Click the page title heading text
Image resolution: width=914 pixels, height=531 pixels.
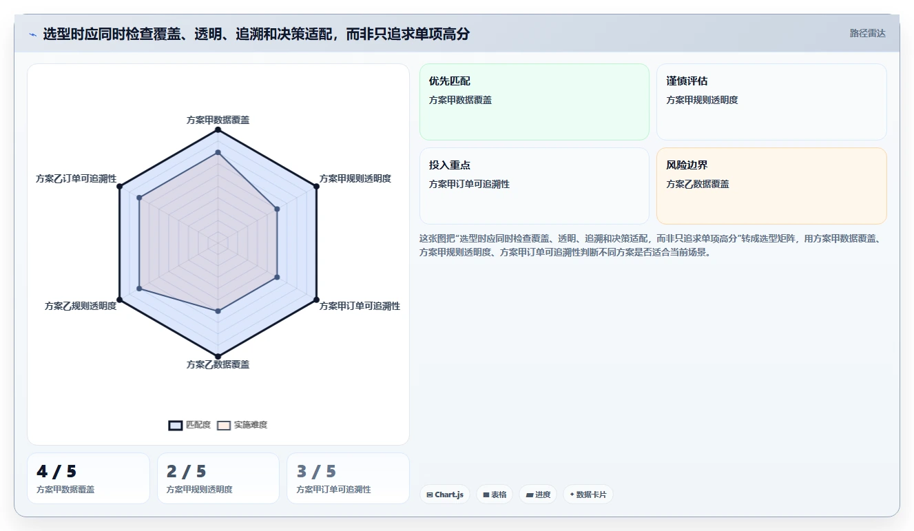pyautogui.click(x=256, y=34)
